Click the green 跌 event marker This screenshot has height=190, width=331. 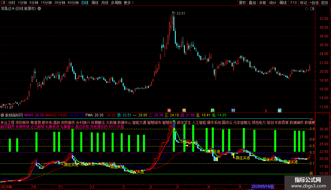tap(213, 110)
